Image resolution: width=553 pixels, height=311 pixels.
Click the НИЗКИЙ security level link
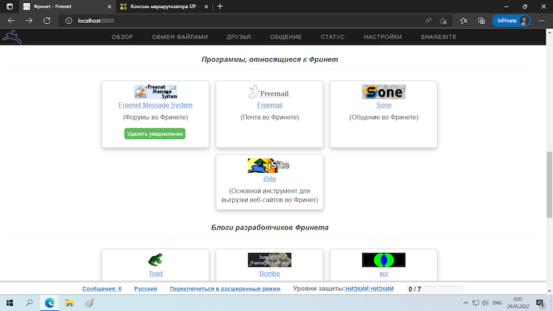[359, 289]
